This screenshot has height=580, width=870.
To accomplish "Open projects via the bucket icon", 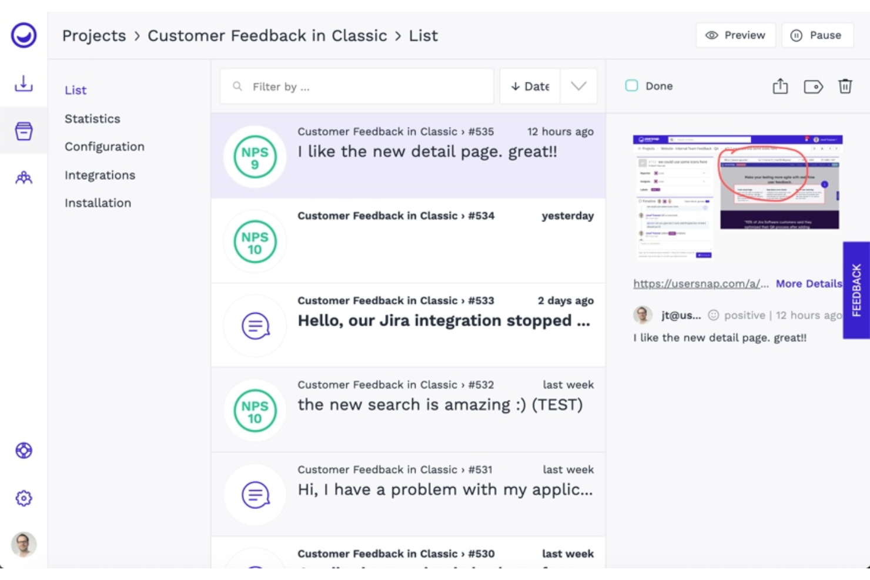I will 24,130.
